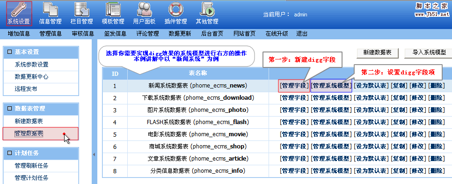This screenshot has height=184, width=452.
Task: Click 管理系统模型 for the flash table
Action: [x=331, y=122]
